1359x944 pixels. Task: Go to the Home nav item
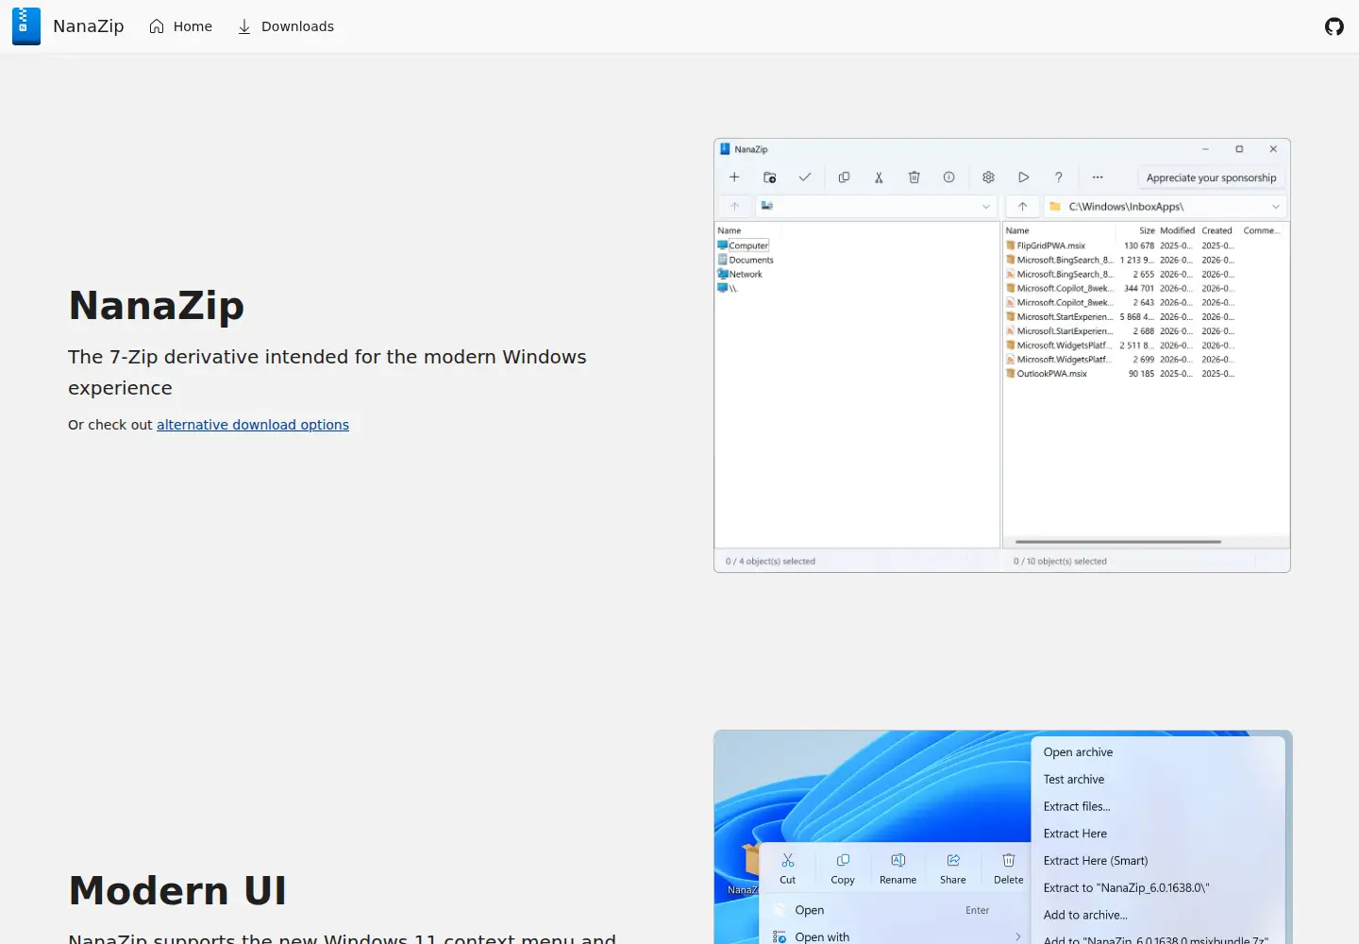(180, 26)
